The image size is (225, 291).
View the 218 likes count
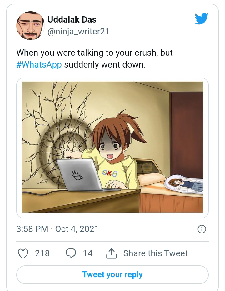pos(42,253)
